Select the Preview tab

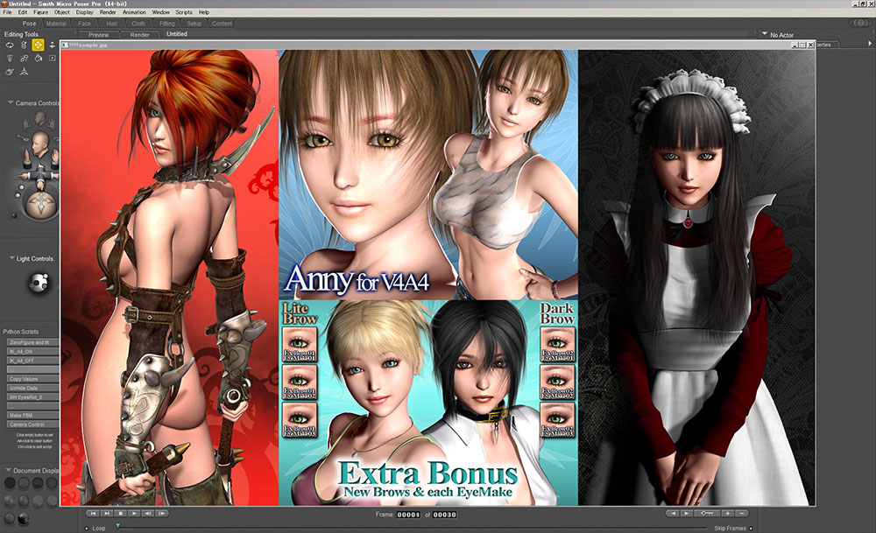[98, 35]
